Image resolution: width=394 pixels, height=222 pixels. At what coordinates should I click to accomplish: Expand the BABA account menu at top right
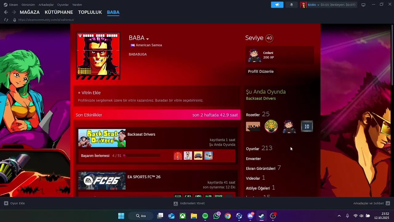[x=318, y=5]
